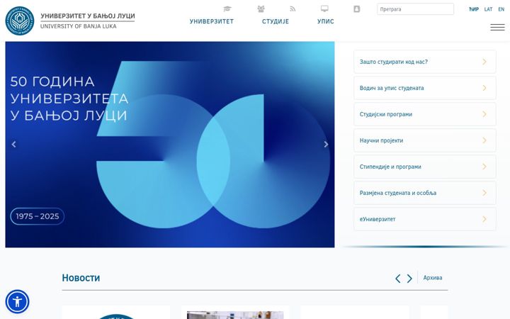The width and height of the screenshot is (510, 319).
Task: Click chevron on Научни пројекти row
Action: (484, 140)
